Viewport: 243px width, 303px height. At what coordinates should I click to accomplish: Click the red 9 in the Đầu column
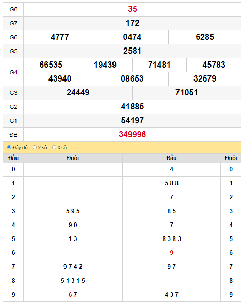tap(171, 253)
